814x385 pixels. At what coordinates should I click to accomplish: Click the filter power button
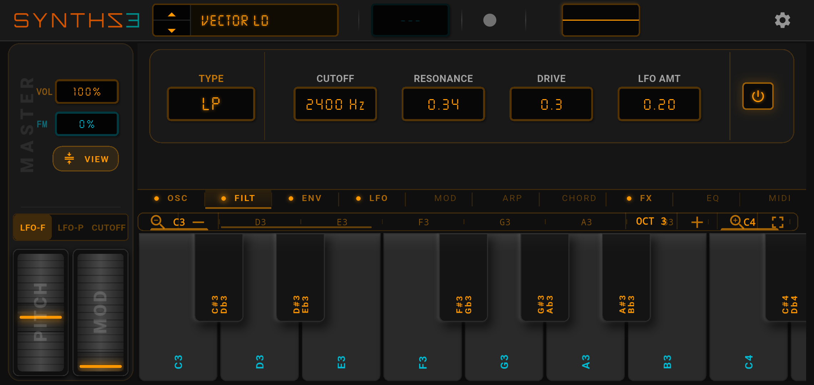758,96
